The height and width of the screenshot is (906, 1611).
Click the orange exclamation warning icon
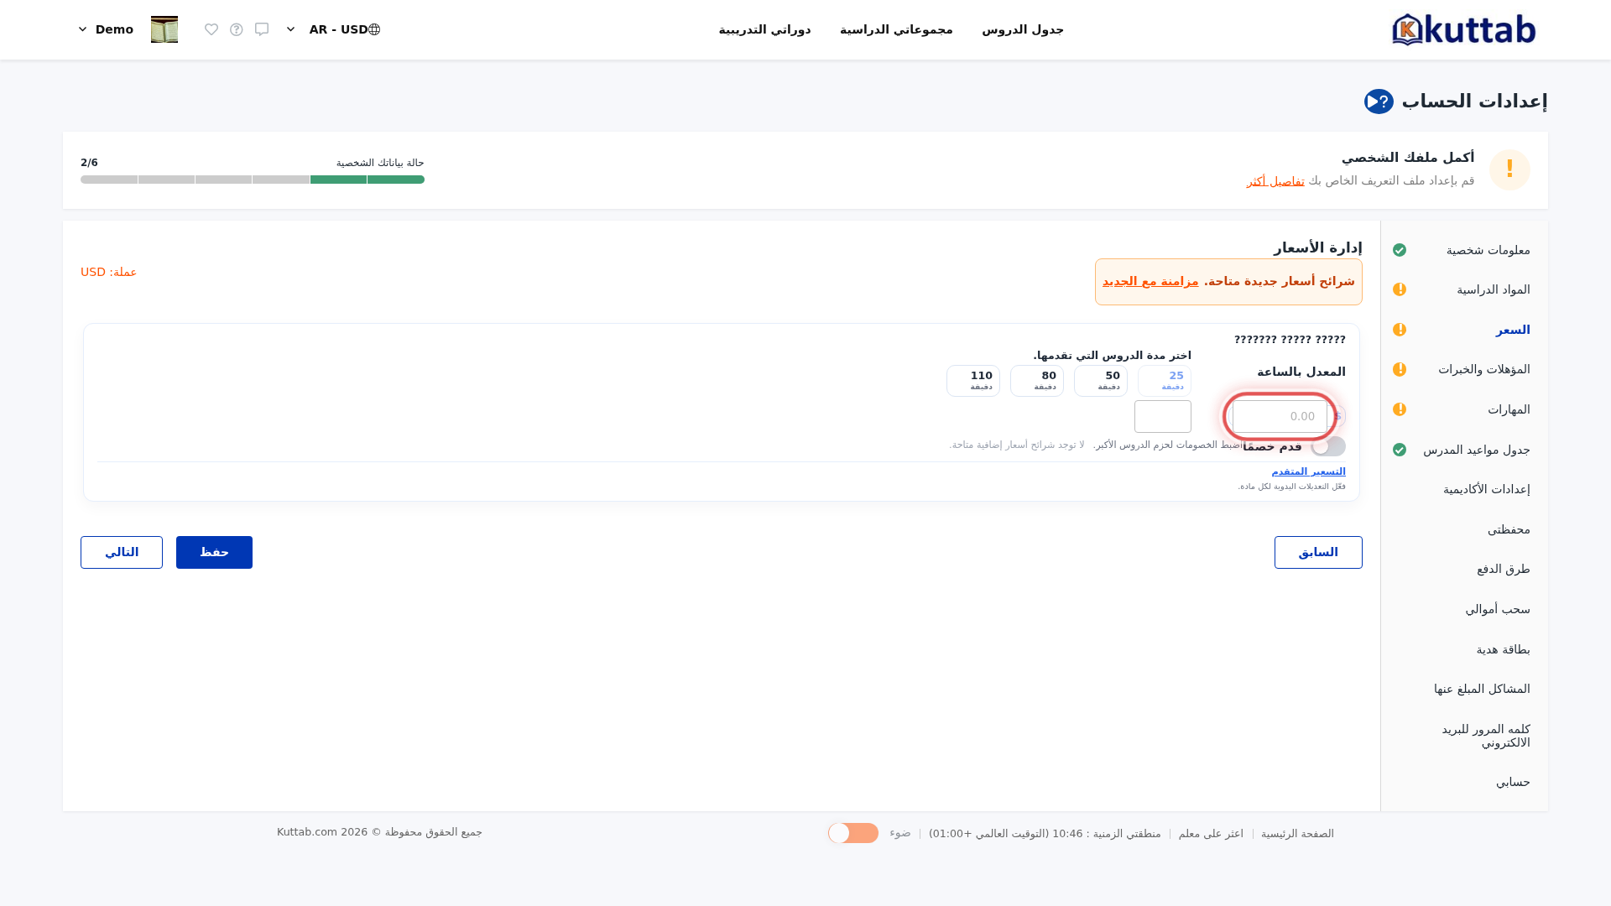point(1509,169)
